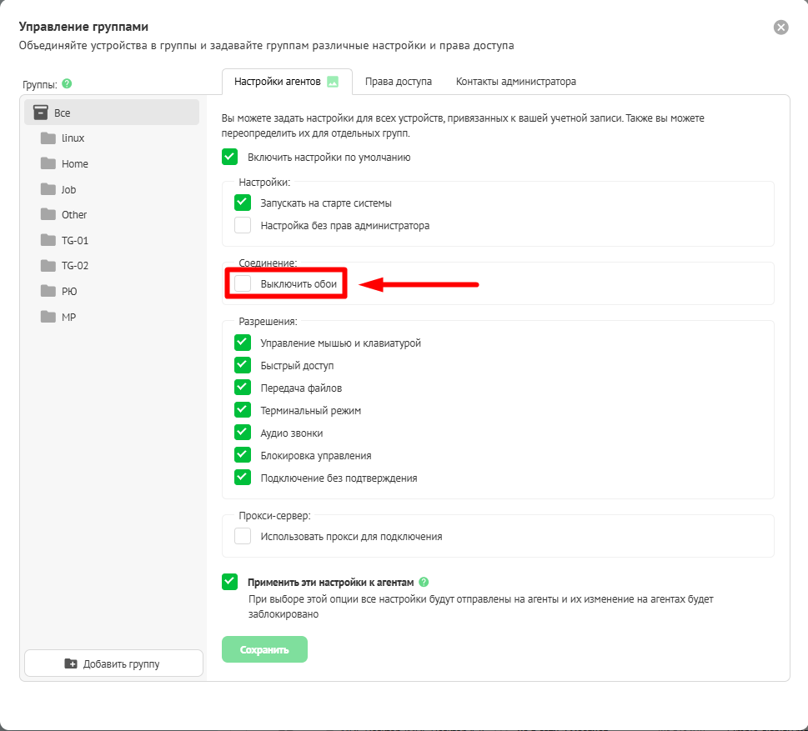The height and width of the screenshot is (731, 808).
Task: Select the TG-01 group folder
Action: point(74,241)
